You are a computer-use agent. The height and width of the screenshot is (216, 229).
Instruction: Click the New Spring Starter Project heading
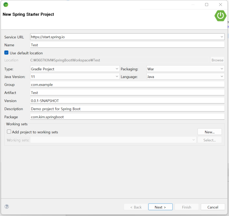tap(28, 14)
